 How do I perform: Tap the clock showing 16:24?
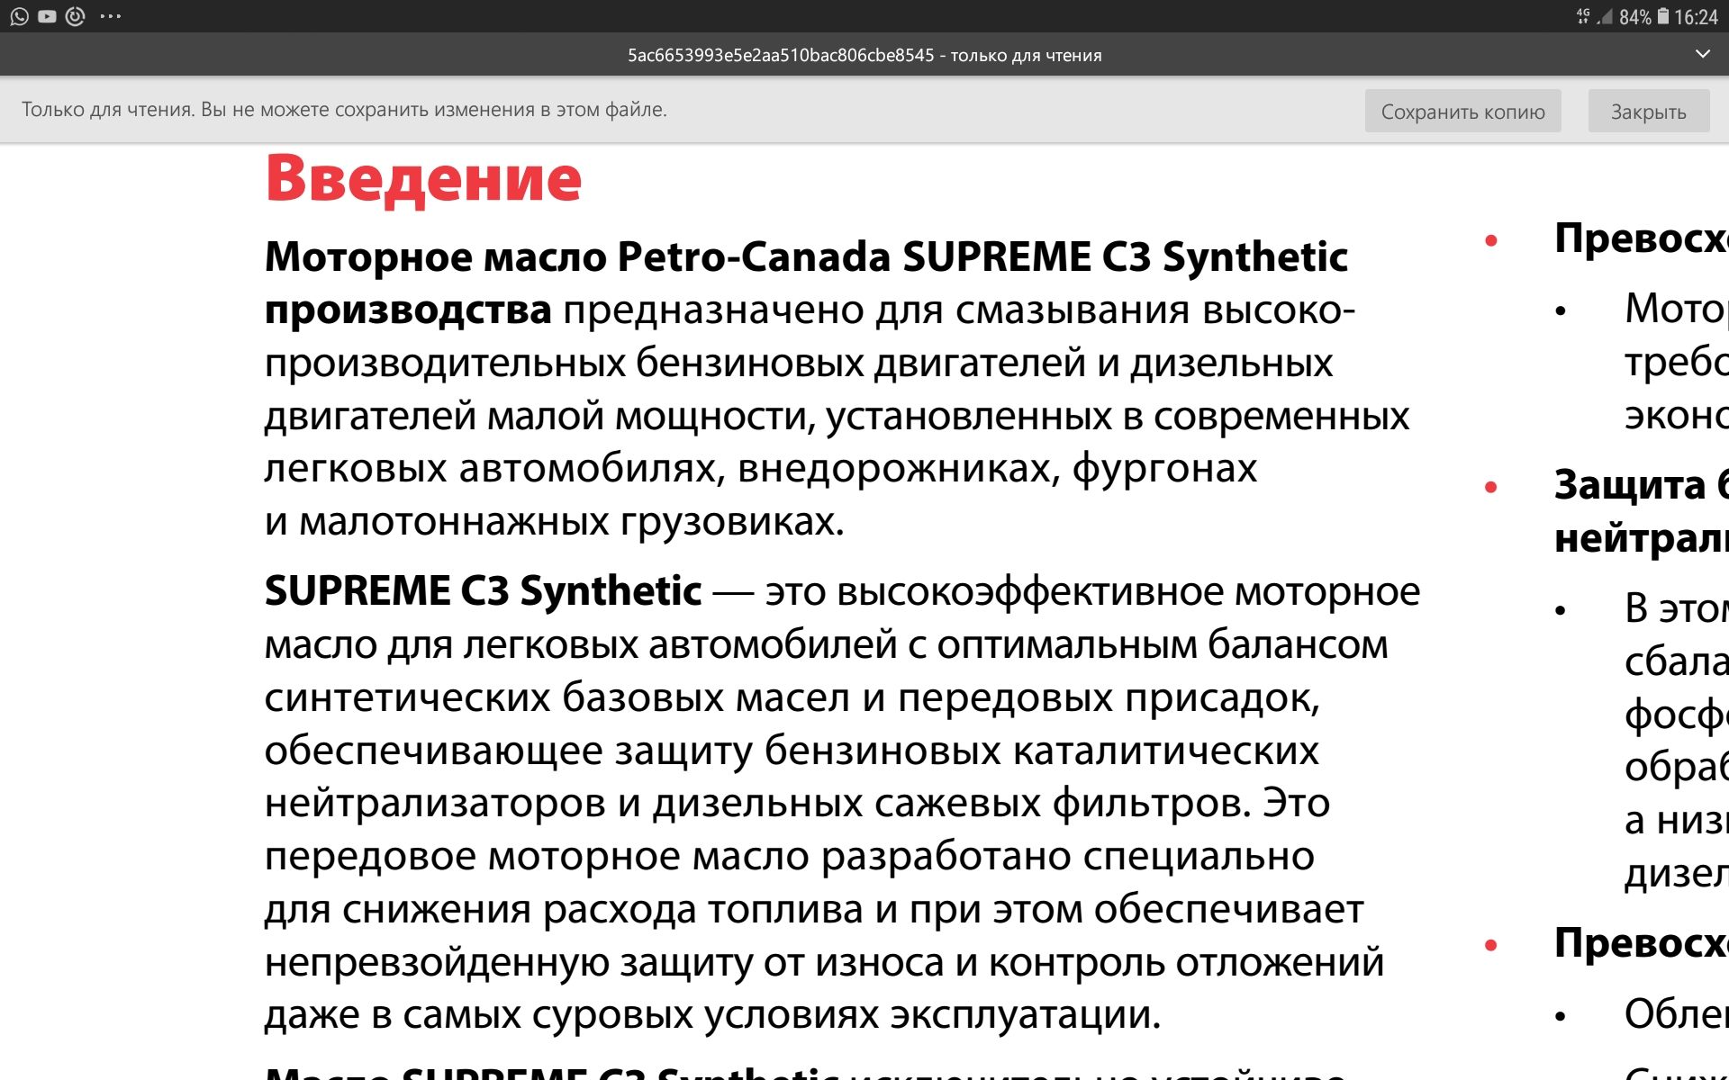pos(1696,17)
